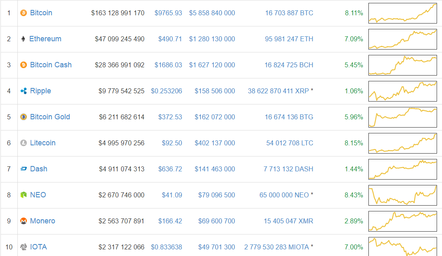This screenshot has height=256, width=442.
Task: Open the Monero currency link
Action: [x=43, y=221]
